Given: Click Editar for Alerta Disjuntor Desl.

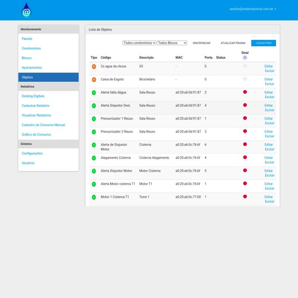Looking at the screenshot, I should click(x=269, y=105).
